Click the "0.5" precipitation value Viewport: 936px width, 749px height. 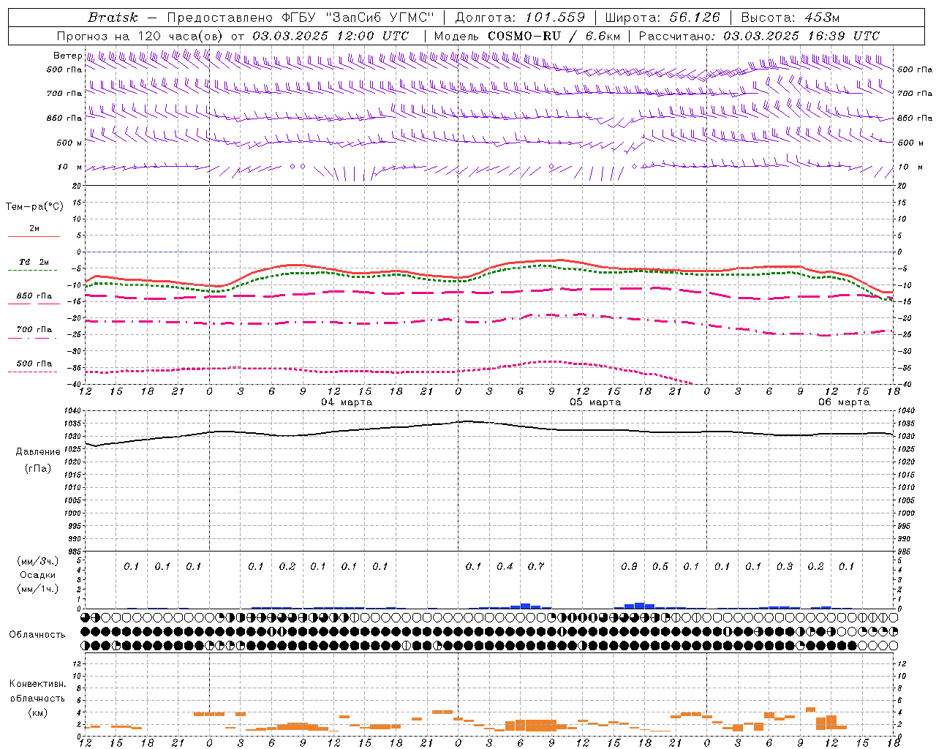coord(660,566)
